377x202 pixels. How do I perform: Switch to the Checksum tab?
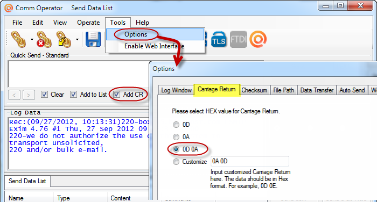254,90
